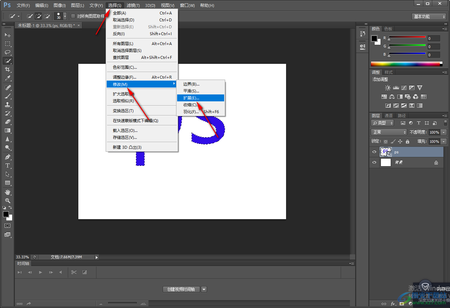This screenshot has width=450, height=308.
Task: Click the ps layer thumbnail
Action: pos(385,152)
